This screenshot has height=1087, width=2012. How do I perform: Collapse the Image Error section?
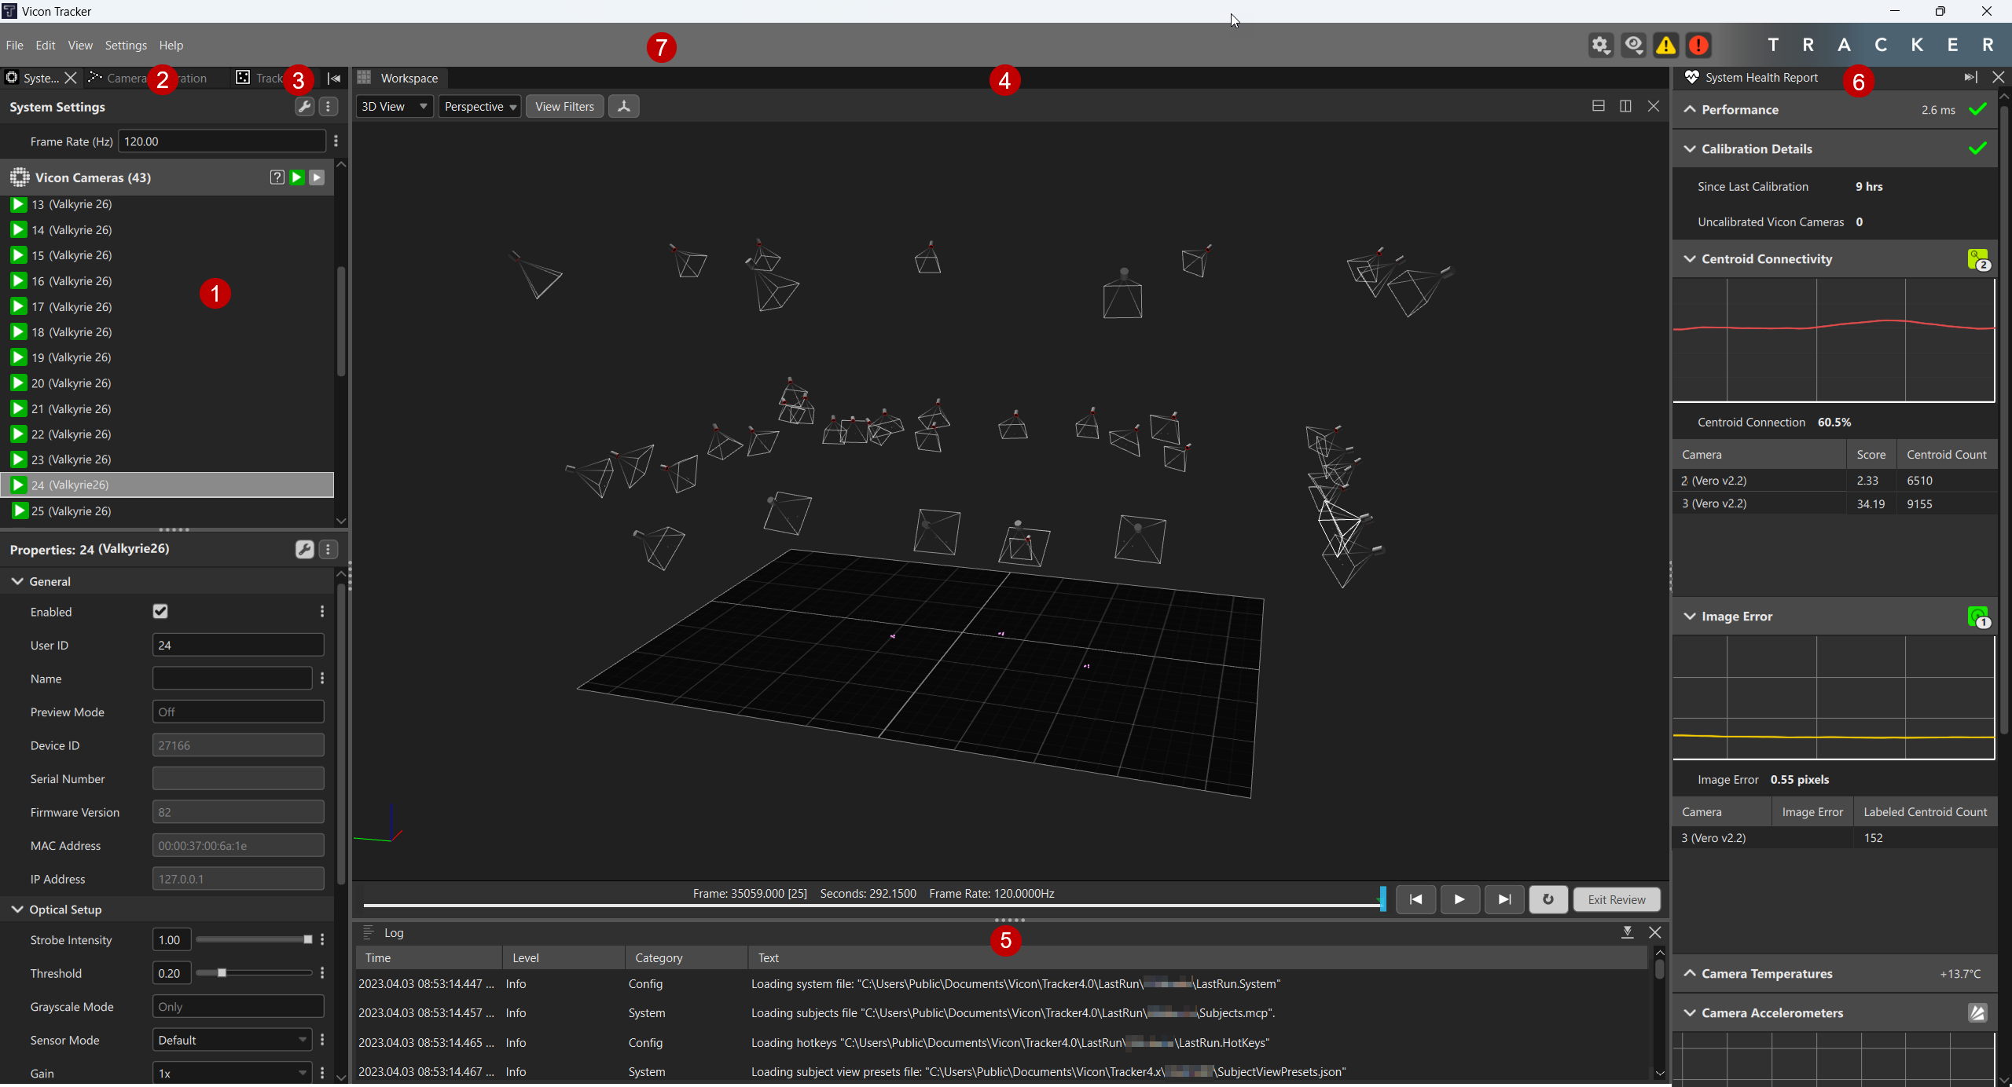click(x=1690, y=617)
